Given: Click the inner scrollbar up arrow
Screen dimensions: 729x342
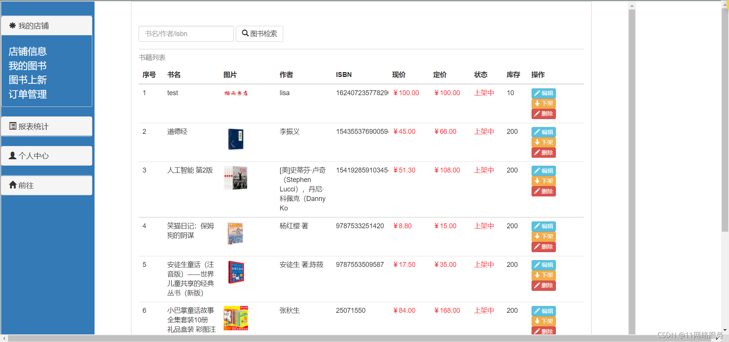Looking at the screenshot, I should [x=632, y=6].
